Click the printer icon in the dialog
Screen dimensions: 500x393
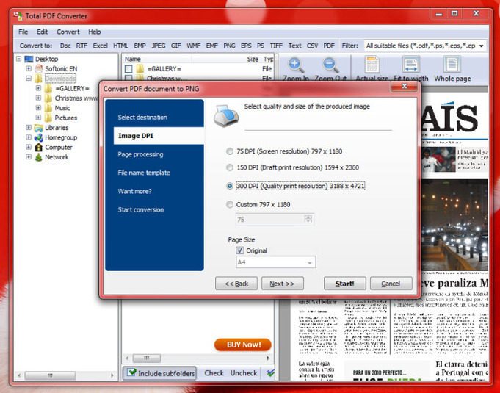[x=226, y=116]
